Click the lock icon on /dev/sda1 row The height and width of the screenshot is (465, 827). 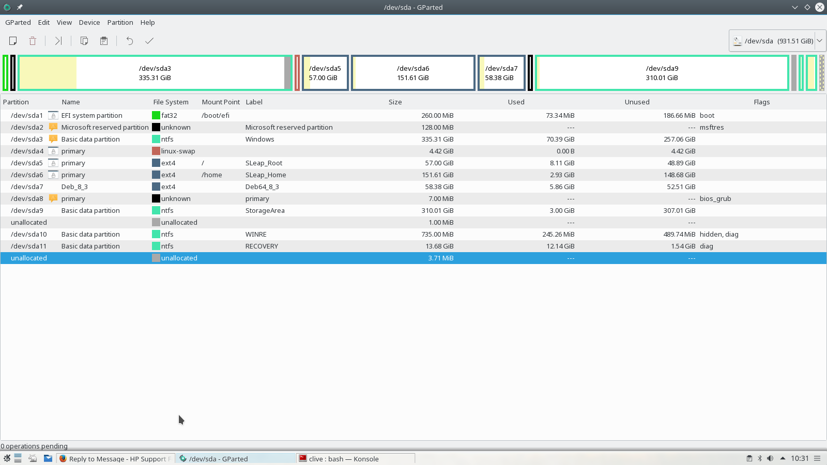(x=53, y=115)
